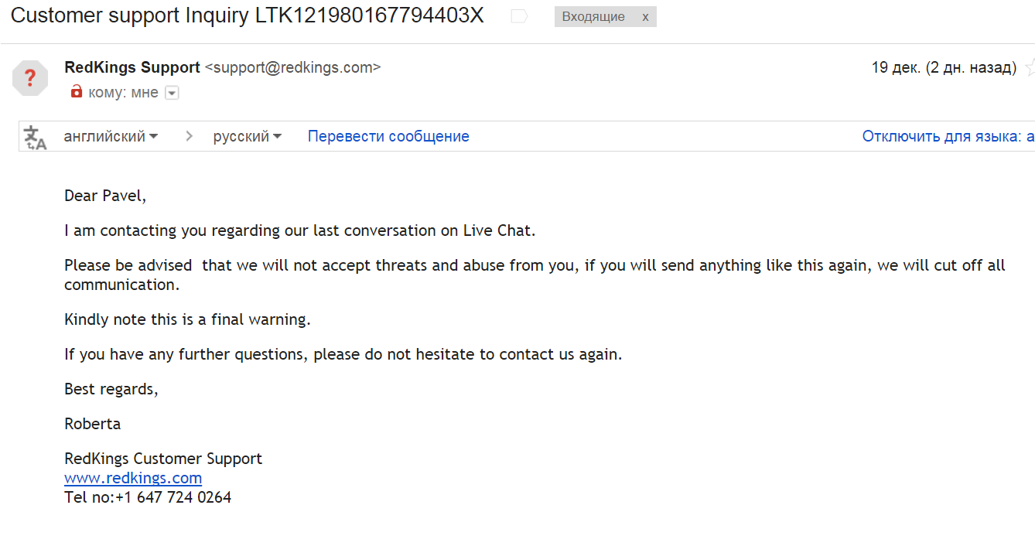Click the arrow between the two languages
This screenshot has height=546, width=1035.
190,137
